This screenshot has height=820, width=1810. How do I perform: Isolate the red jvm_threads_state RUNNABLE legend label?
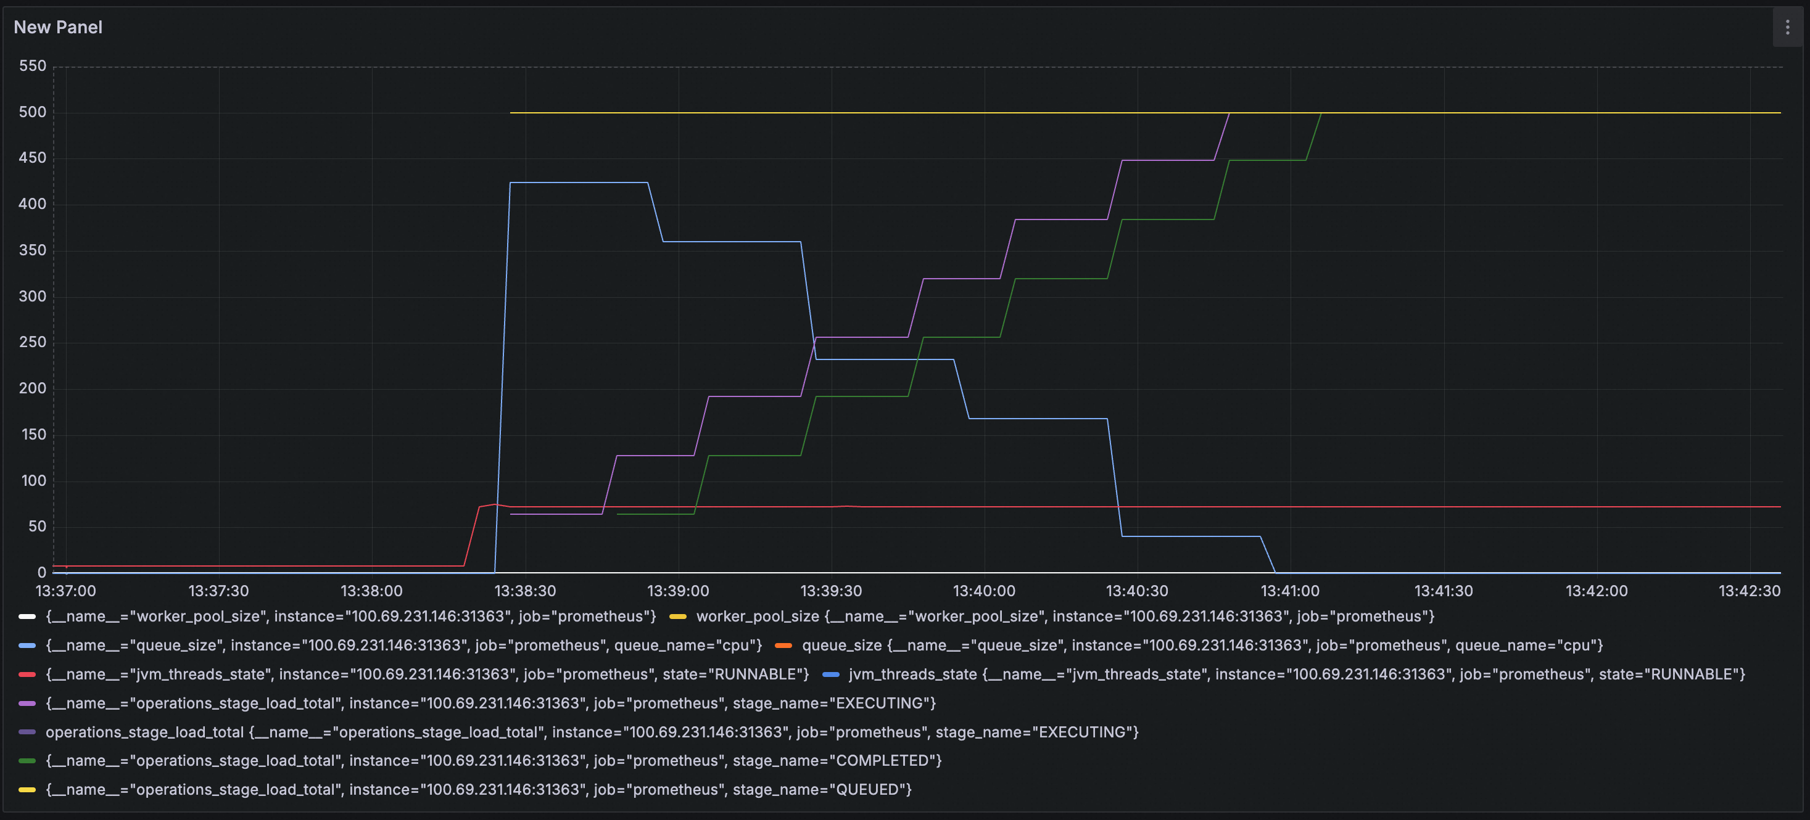point(427,674)
